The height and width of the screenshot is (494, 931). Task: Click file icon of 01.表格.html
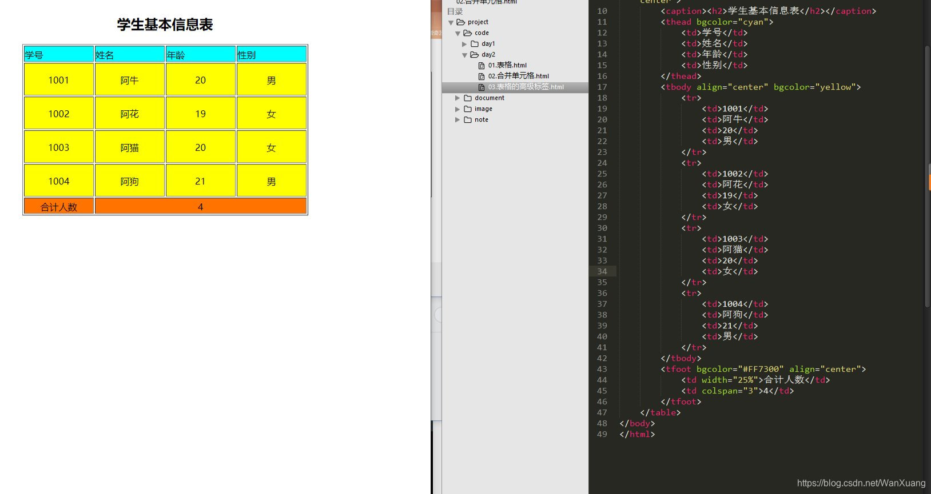coord(482,66)
